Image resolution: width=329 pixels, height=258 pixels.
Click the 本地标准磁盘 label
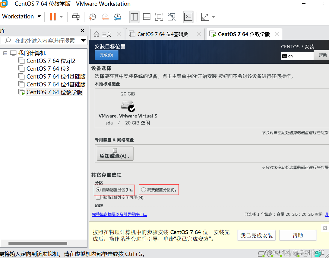click(107, 84)
